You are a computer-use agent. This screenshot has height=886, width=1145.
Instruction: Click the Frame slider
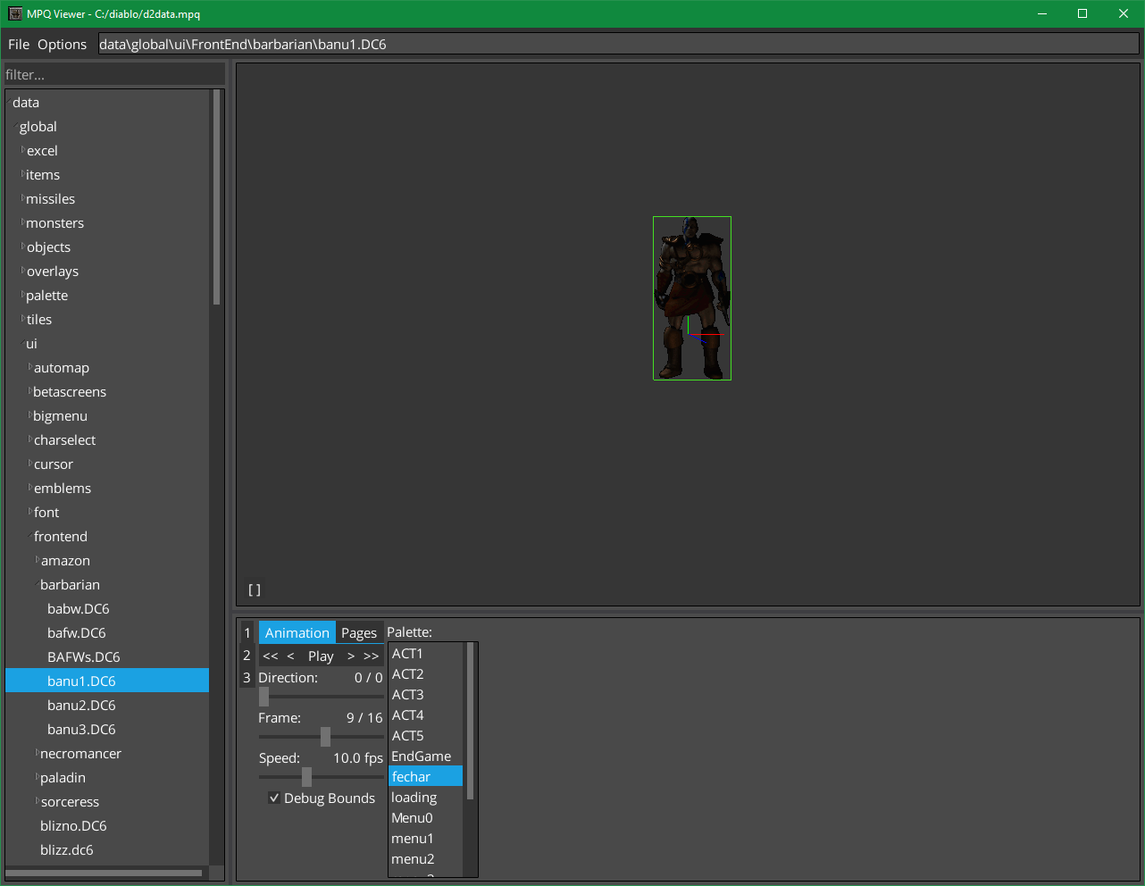tap(322, 737)
